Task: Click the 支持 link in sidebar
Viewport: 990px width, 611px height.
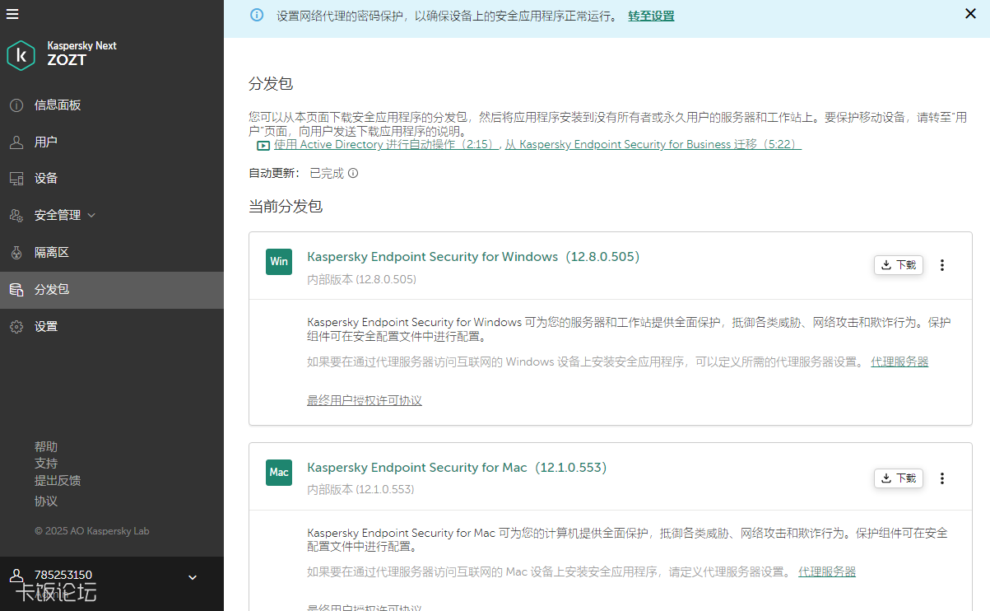Action: click(x=46, y=464)
